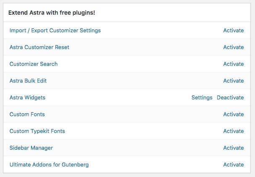Open the Custom Typekit Fonts link
This screenshot has height=177, width=255.
click(x=37, y=131)
